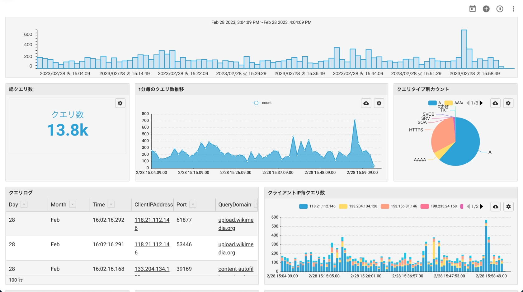Open the Month column filter dropdown

(x=73, y=204)
